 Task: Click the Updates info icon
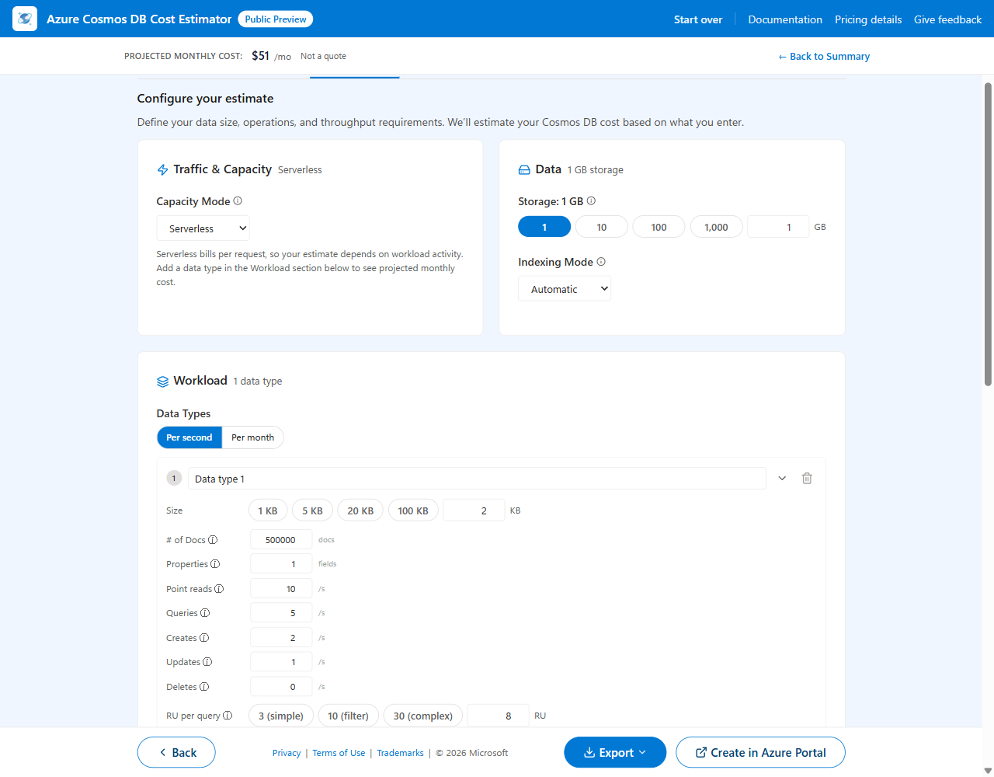207,662
